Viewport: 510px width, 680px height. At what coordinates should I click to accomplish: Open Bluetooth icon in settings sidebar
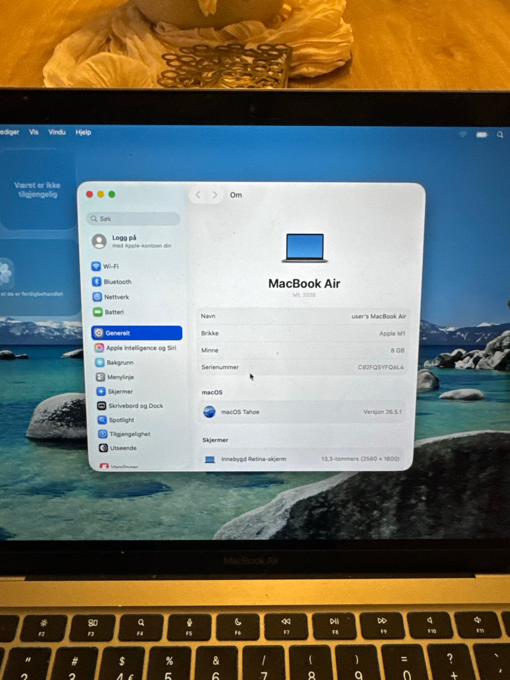pos(97,282)
